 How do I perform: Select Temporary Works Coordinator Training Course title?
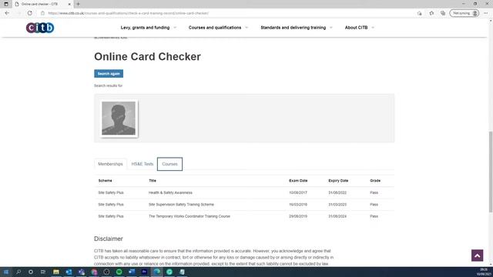click(189, 216)
